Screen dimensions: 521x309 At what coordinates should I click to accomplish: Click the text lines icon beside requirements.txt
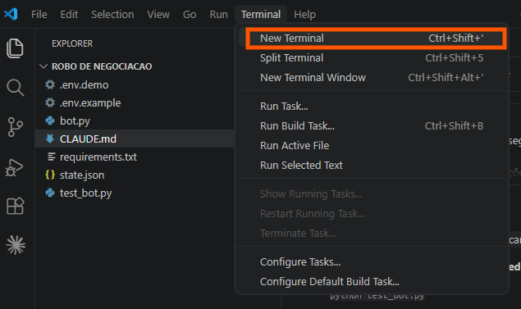[51, 157]
